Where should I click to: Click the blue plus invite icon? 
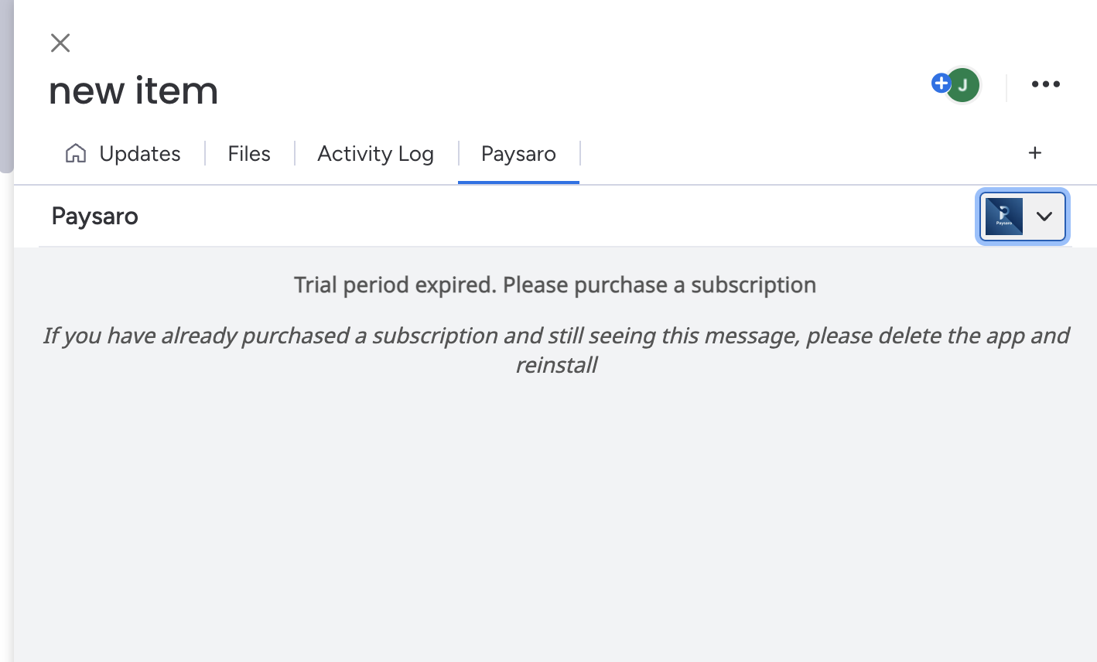coord(941,83)
